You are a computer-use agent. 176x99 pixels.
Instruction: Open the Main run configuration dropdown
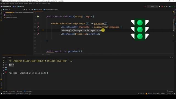(152, 7)
